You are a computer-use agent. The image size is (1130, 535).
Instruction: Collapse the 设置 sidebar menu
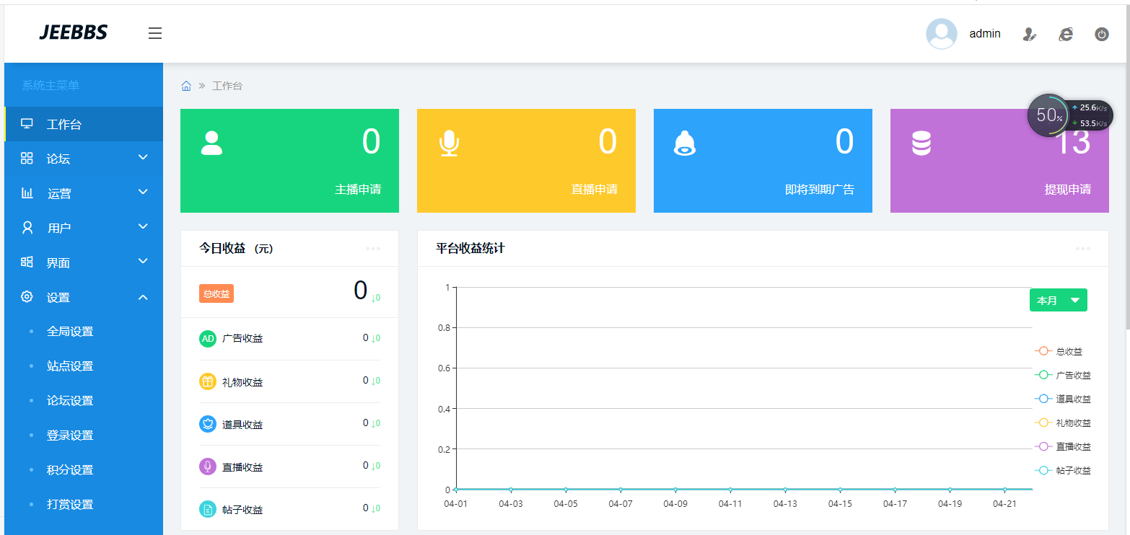point(83,297)
